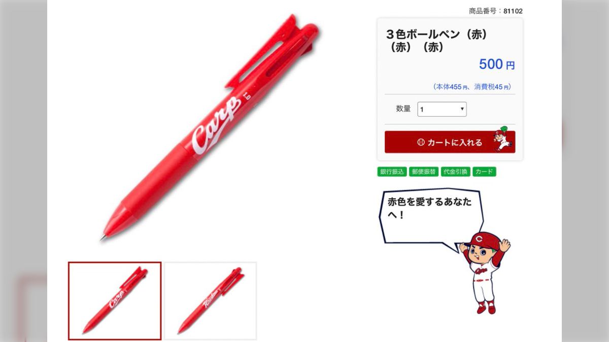Click the 商品番号 81102 product number
Viewport: 609px width, 342px height.
(495, 11)
